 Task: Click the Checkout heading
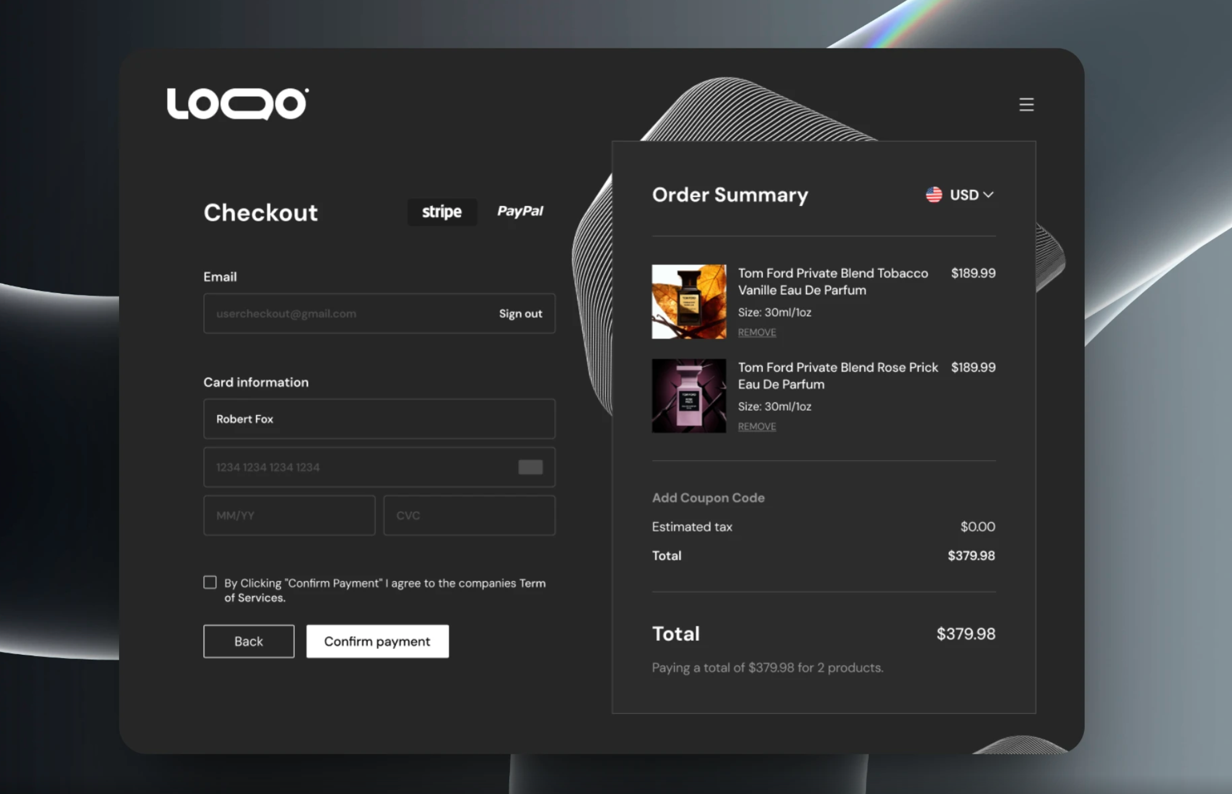coord(261,212)
